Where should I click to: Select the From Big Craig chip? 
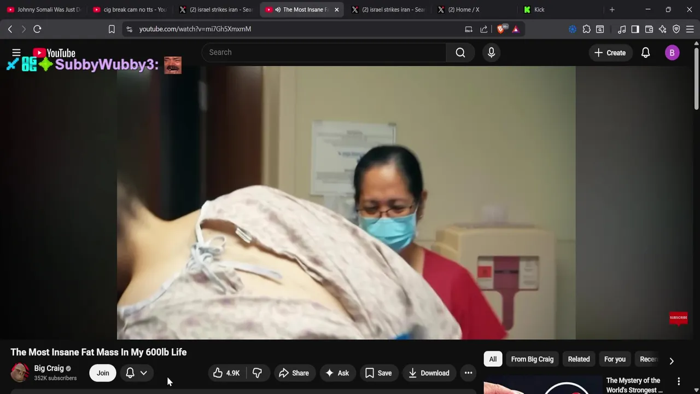click(x=532, y=359)
